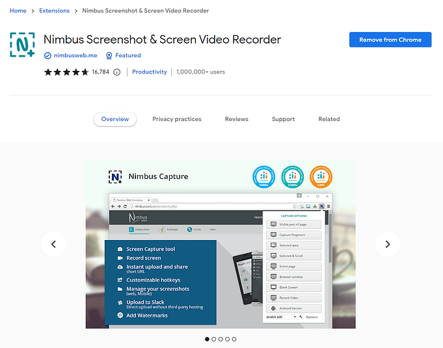Go to previous screenshot with left arrow
443x348 pixels.
tap(53, 244)
